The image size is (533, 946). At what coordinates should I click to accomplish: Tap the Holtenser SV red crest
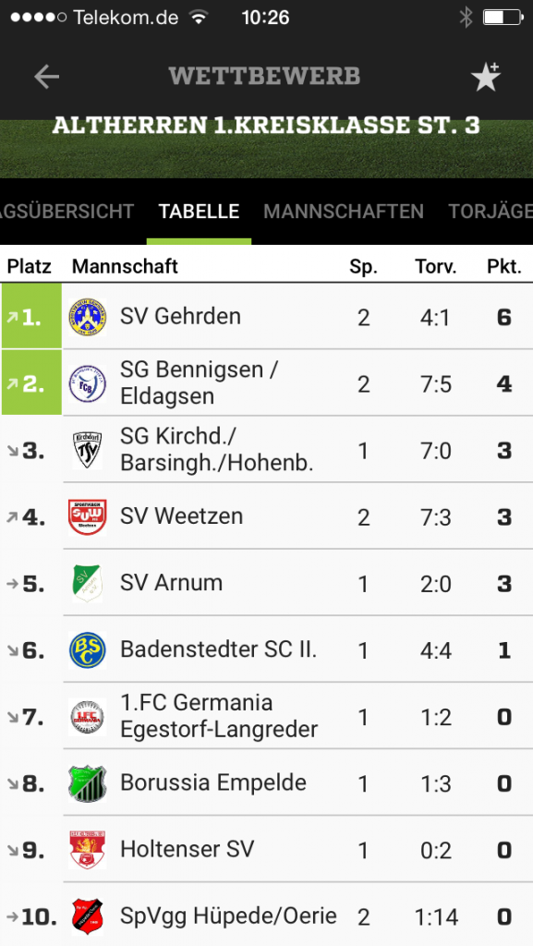click(x=88, y=850)
